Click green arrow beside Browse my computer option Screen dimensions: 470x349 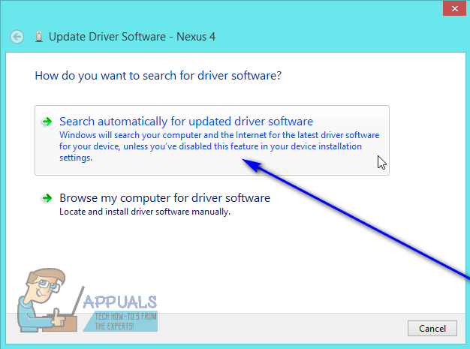(47, 198)
